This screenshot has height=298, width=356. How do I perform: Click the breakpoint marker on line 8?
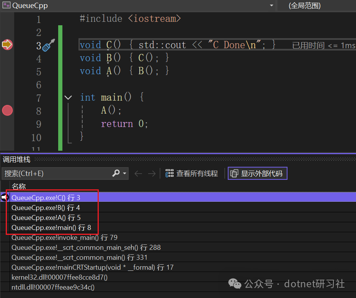(x=7, y=111)
